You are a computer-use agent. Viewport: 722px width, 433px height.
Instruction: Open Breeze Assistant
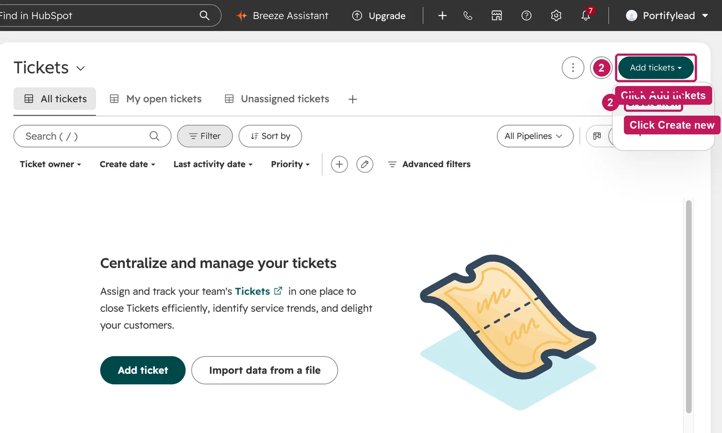coord(282,15)
